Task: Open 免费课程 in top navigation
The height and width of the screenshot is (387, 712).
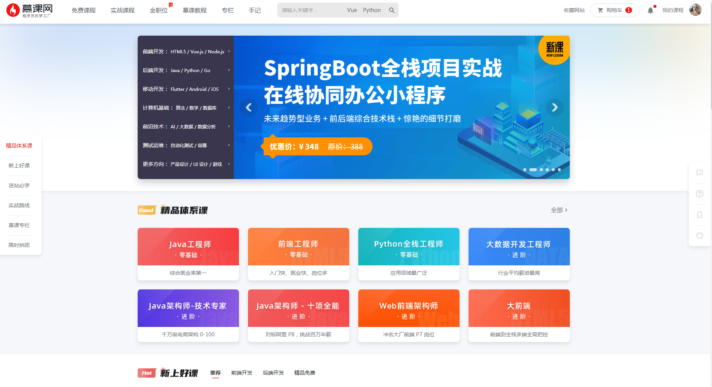Action: tap(84, 11)
